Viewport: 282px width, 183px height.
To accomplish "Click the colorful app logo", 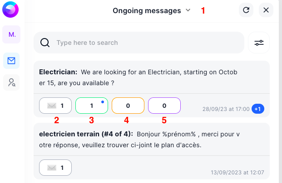I will 10,10.
